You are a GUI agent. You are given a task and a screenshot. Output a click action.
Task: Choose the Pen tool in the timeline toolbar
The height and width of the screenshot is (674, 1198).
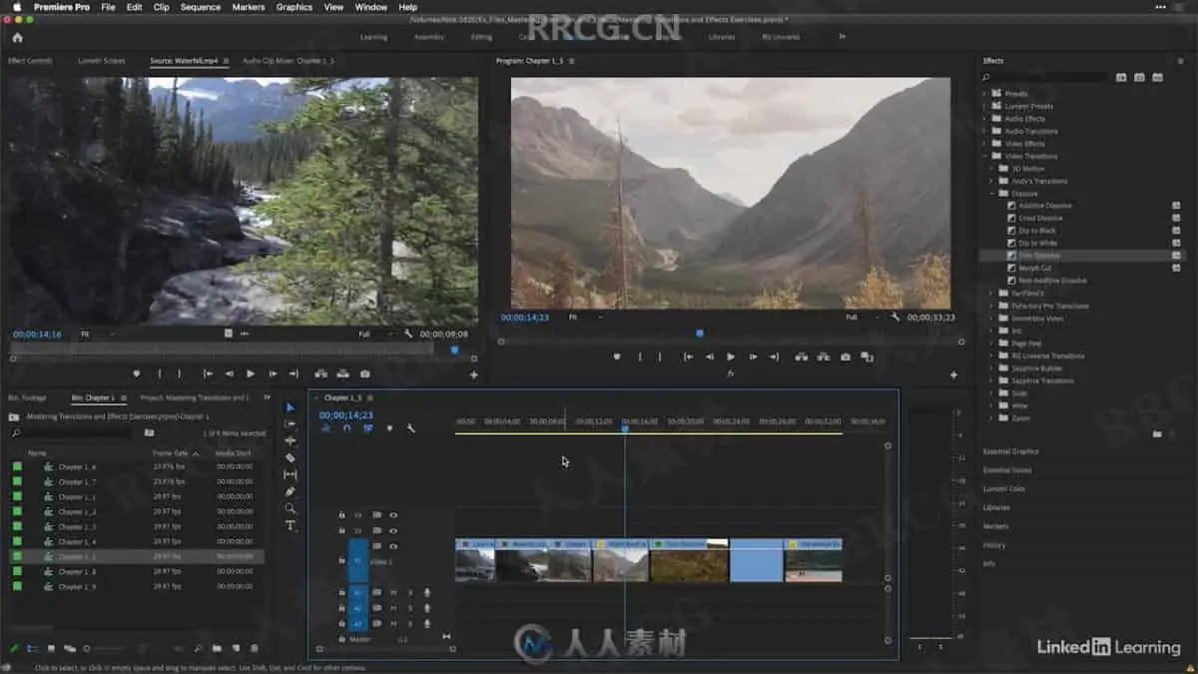(x=291, y=491)
